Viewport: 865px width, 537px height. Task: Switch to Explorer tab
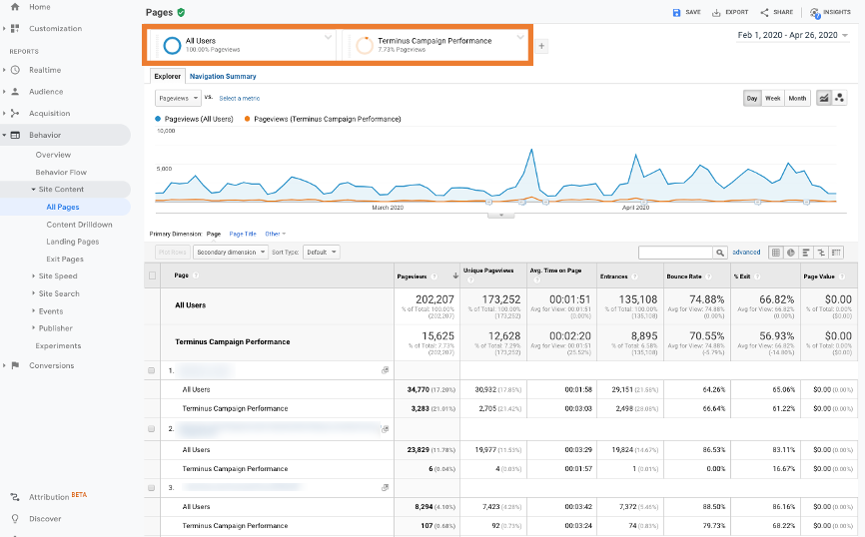[x=167, y=76]
